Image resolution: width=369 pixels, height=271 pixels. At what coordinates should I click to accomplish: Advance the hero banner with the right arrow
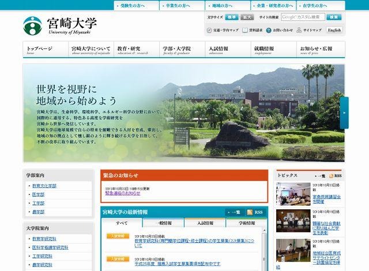(344, 113)
